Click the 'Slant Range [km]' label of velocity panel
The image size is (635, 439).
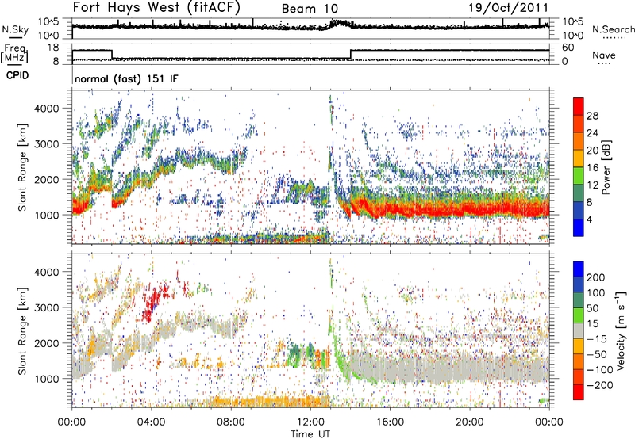(x=22, y=331)
